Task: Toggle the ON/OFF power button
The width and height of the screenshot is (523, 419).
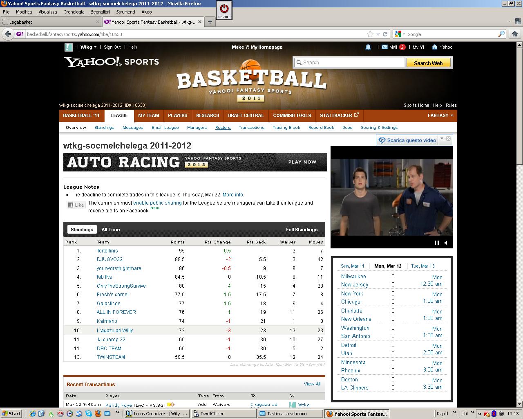Action: click(224, 9)
